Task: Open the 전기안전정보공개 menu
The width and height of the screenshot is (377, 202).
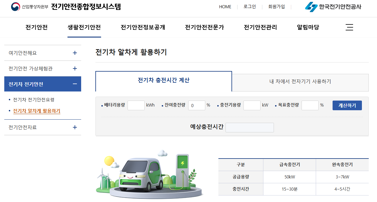Action: click(143, 27)
